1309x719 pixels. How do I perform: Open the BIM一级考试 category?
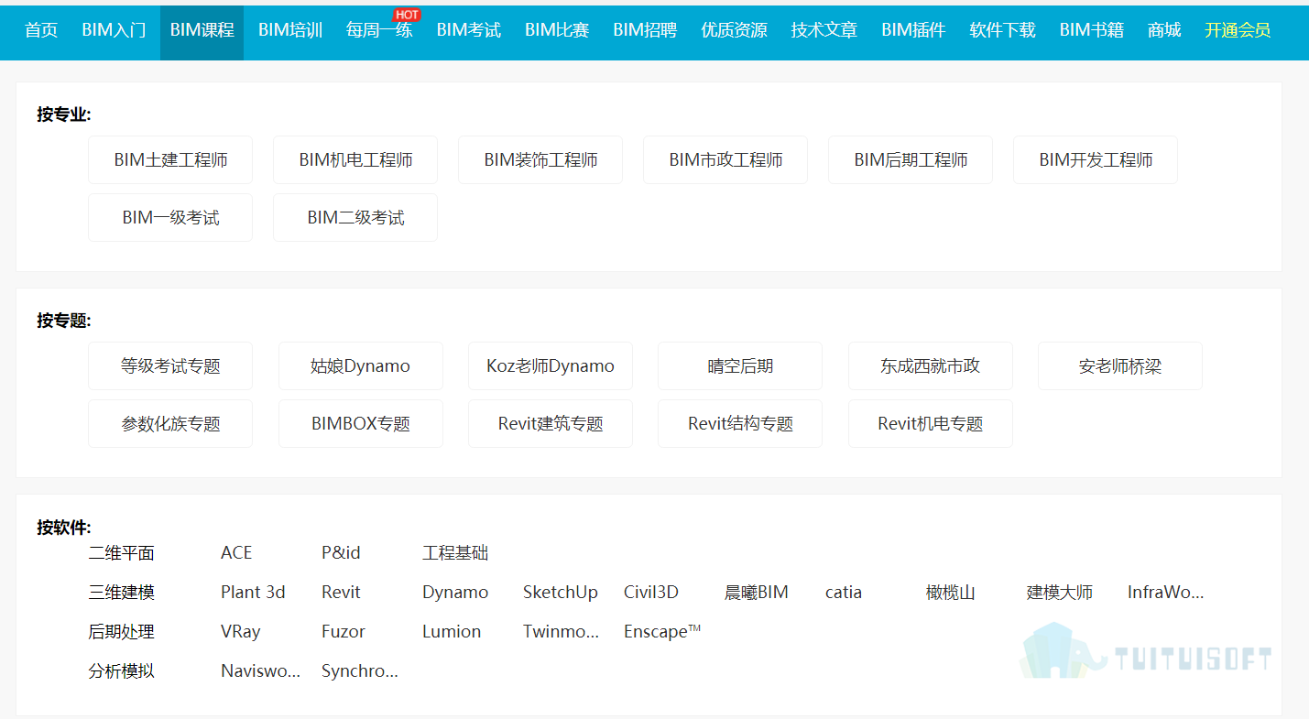coord(170,218)
